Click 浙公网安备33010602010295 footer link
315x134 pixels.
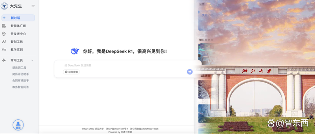144,129
